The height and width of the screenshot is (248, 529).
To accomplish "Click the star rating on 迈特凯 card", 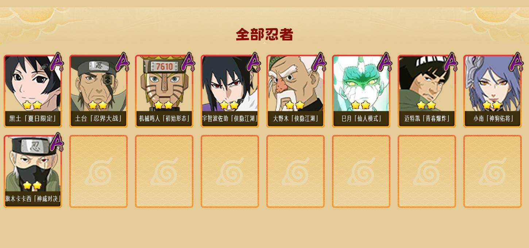I will 426,105.
